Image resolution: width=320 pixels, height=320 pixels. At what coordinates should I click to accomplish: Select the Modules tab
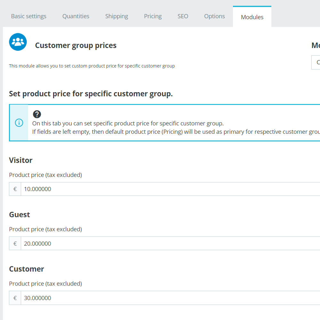click(x=252, y=17)
